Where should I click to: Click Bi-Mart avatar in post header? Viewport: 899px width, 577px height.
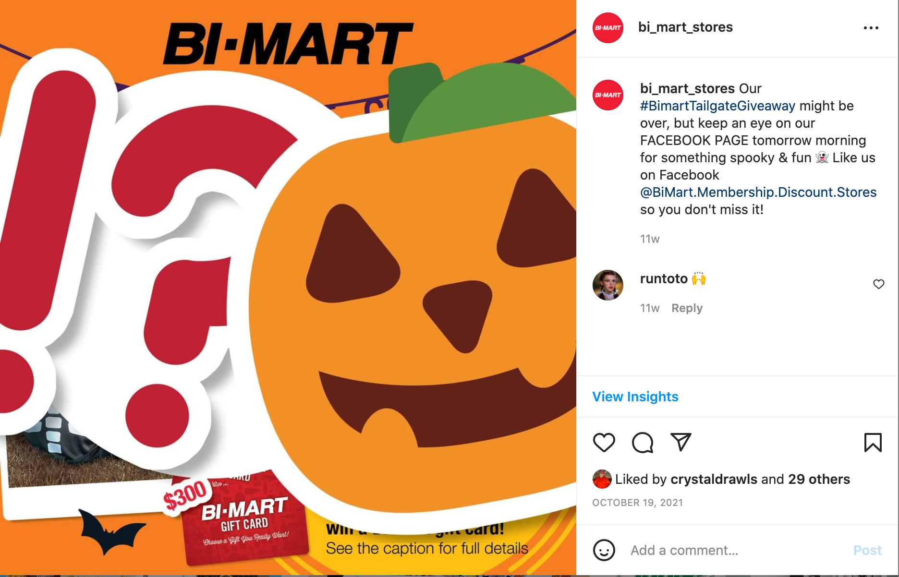coord(607,28)
